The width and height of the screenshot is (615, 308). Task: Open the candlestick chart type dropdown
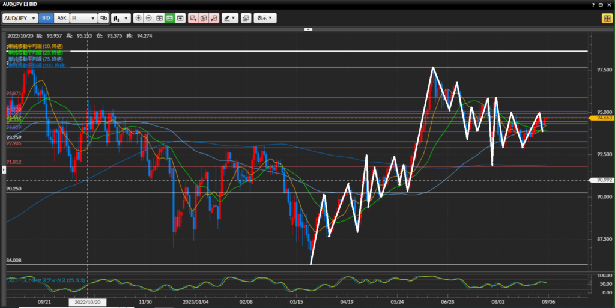click(x=121, y=18)
